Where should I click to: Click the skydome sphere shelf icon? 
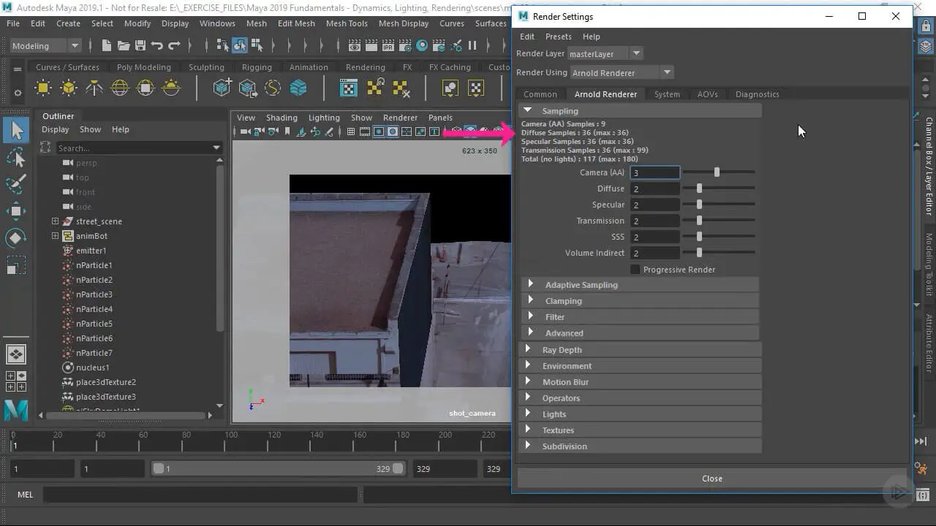click(x=120, y=88)
